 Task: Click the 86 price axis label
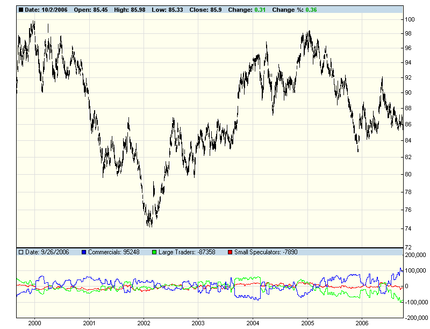(x=408, y=124)
